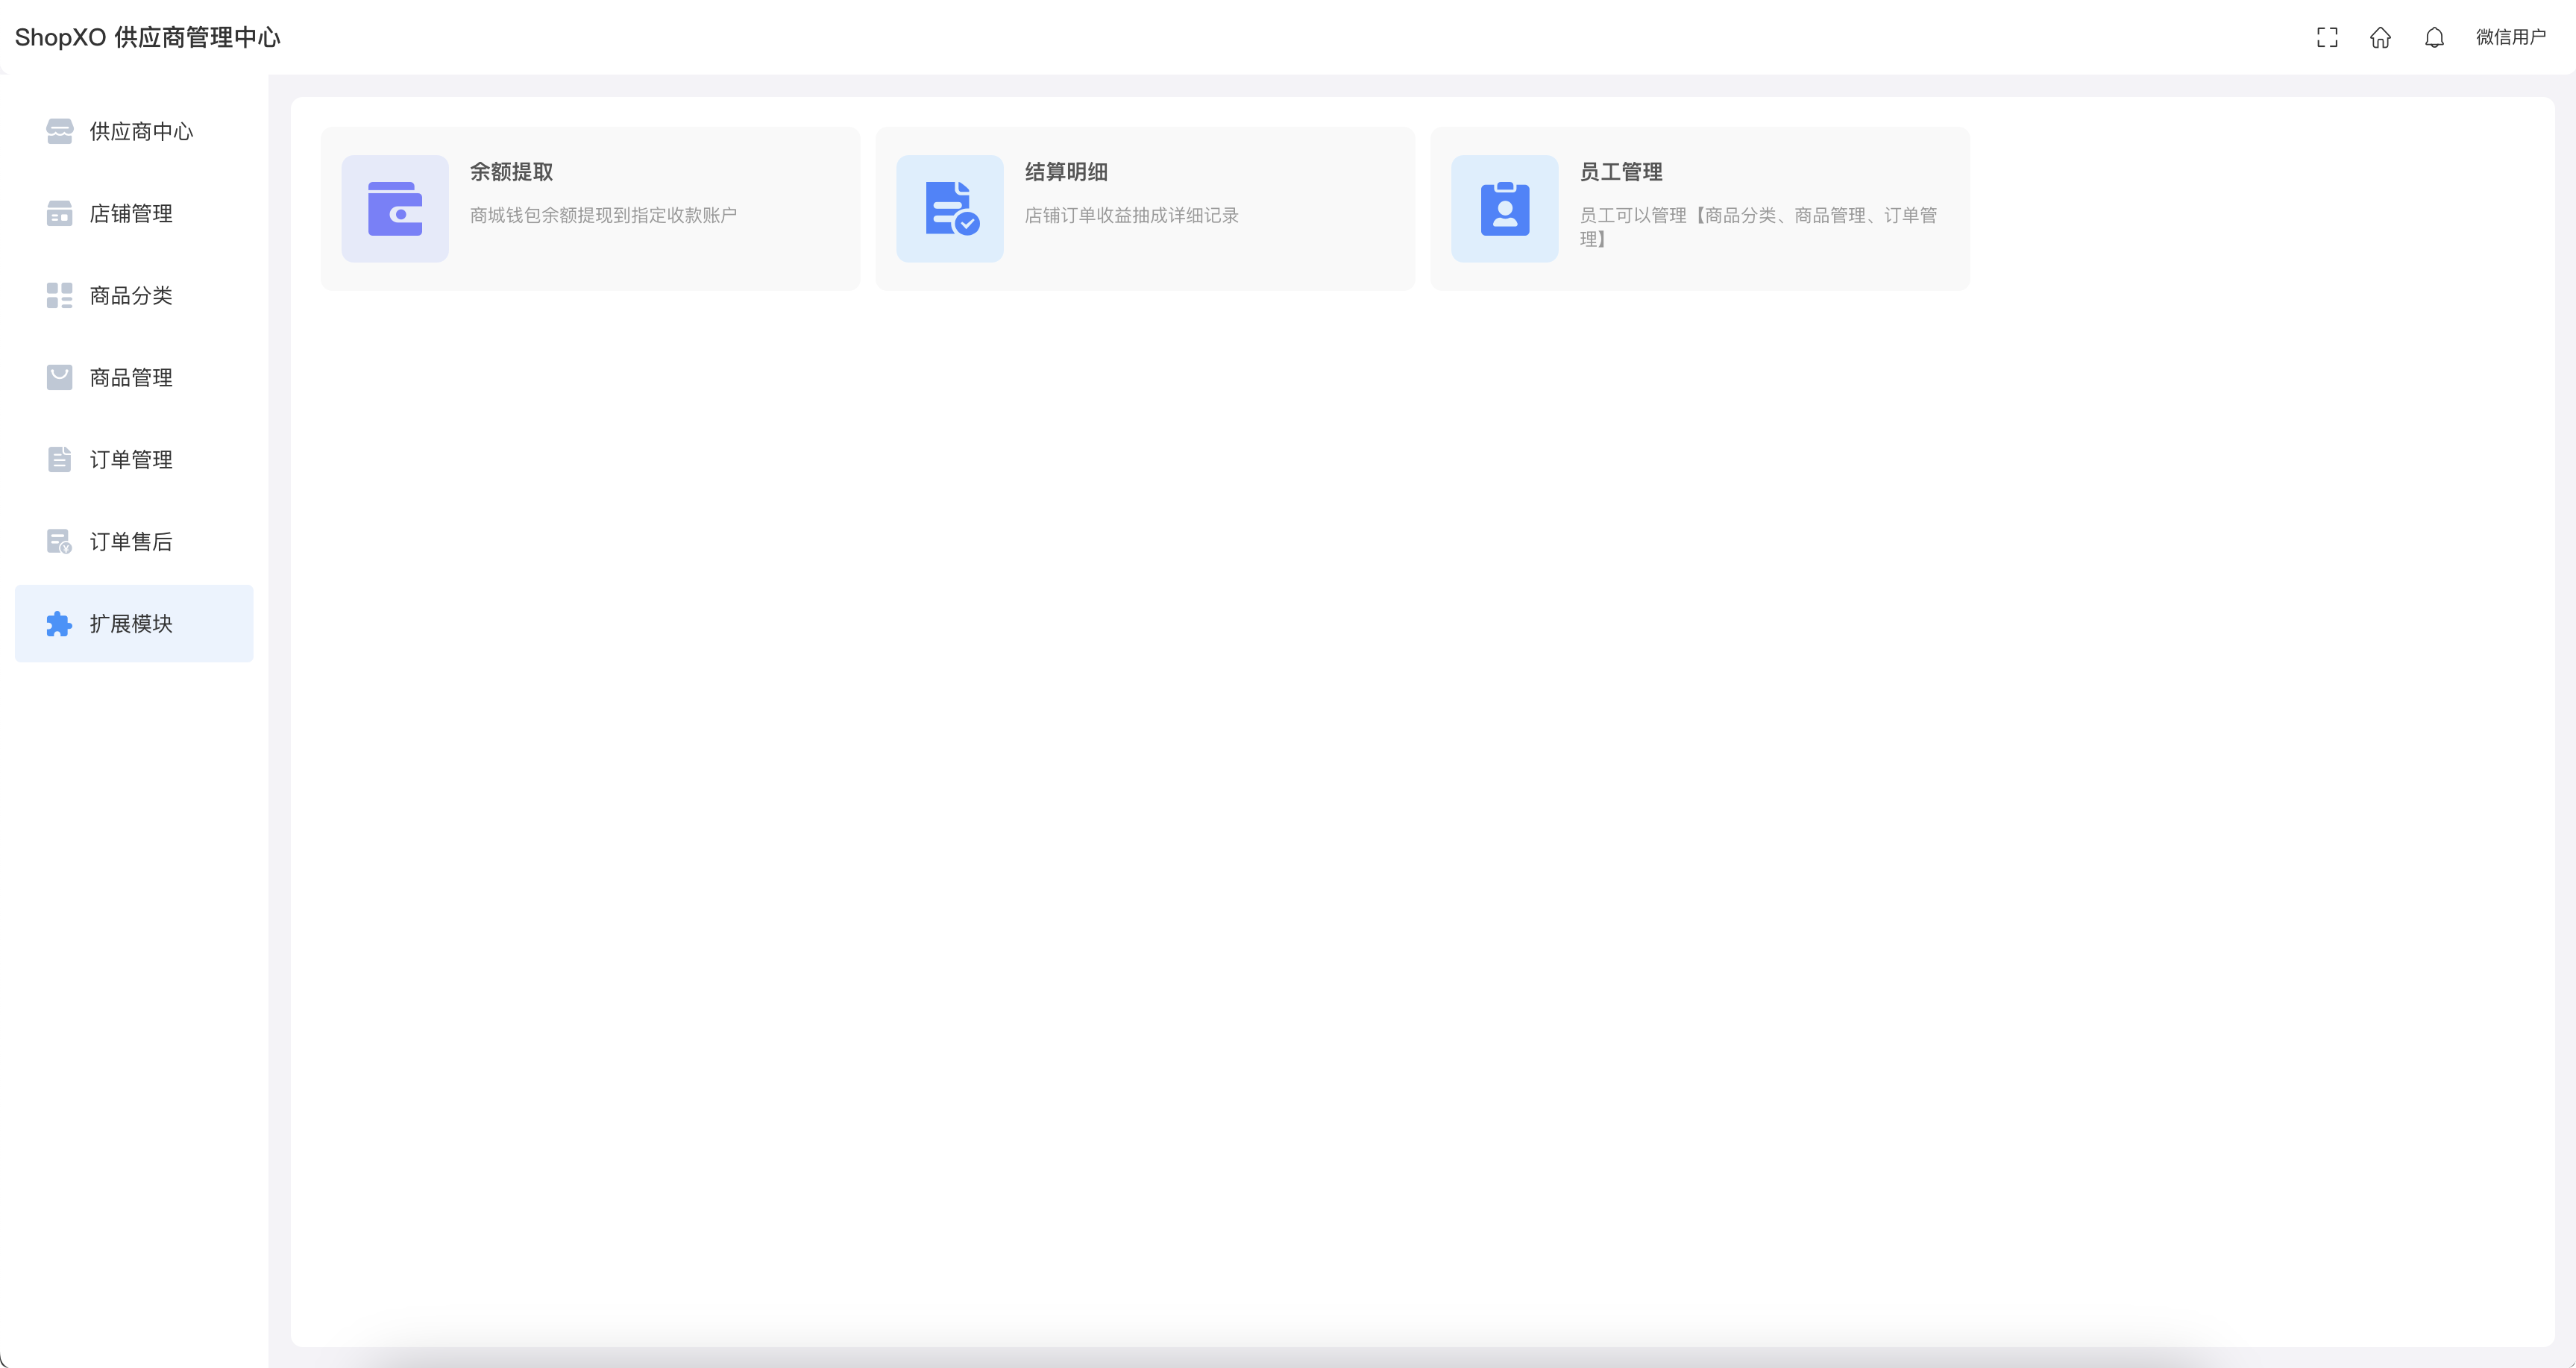Click the wallet icon for 余额提取
The image size is (2576, 1368).
395,208
